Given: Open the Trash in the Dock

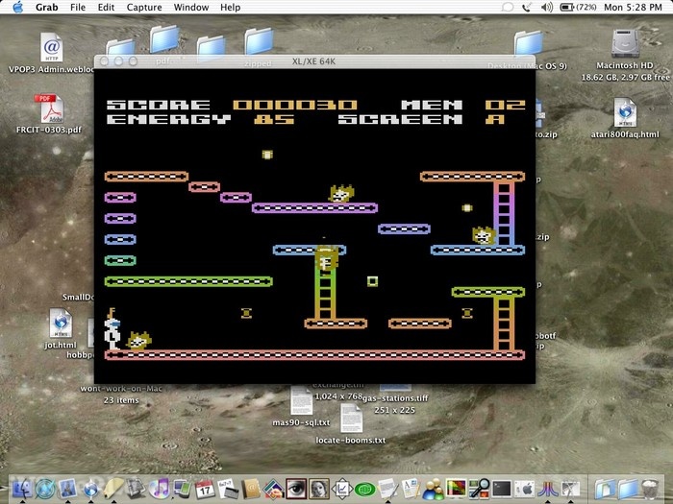Looking at the screenshot, I should (650, 489).
